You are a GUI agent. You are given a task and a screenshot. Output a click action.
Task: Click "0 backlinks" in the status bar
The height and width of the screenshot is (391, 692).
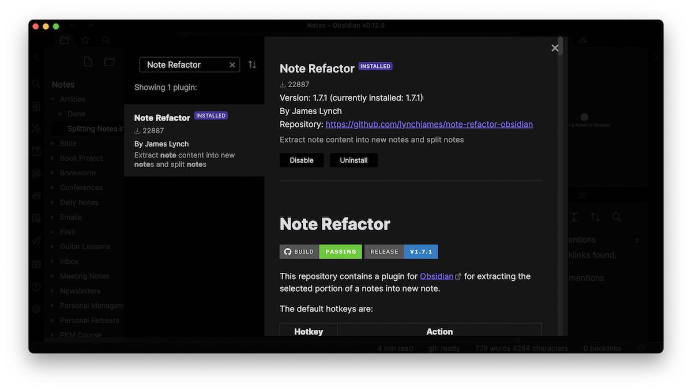tap(602, 348)
